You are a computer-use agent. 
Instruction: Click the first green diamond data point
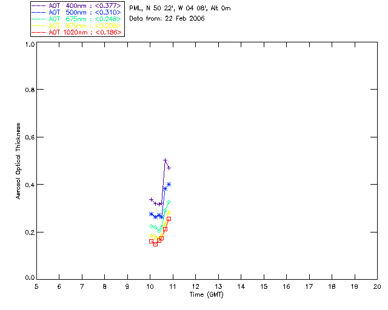click(151, 226)
